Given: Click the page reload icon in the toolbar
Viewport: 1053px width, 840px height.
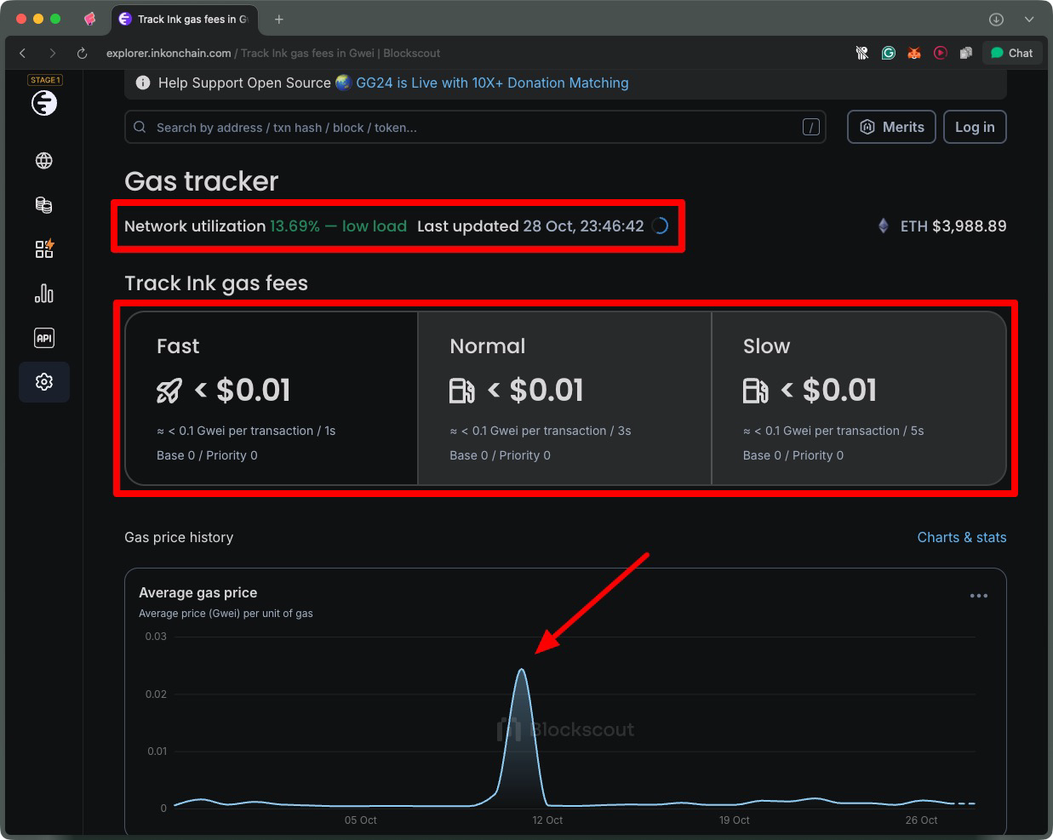Looking at the screenshot, I should point(81,53).
